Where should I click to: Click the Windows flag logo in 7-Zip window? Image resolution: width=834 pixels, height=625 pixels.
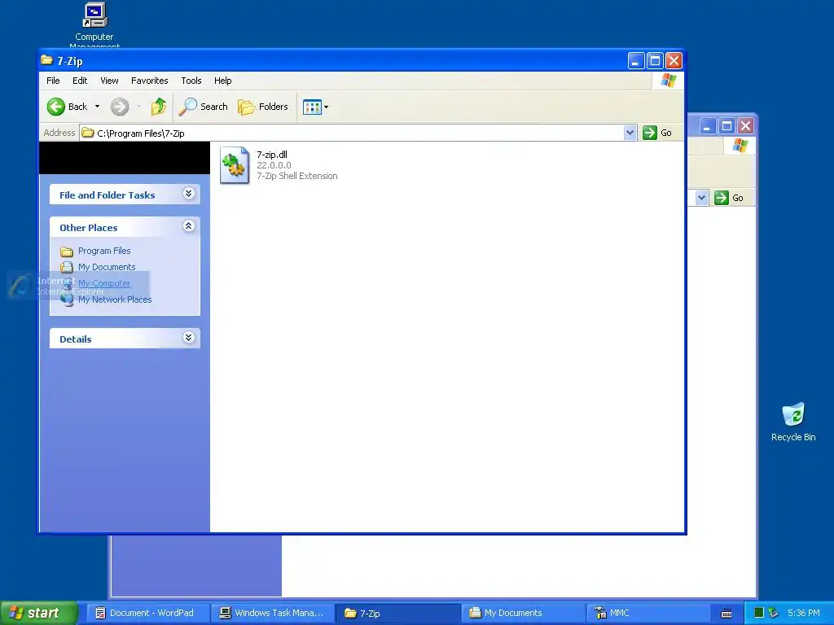(x=669, y=81)
